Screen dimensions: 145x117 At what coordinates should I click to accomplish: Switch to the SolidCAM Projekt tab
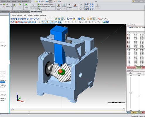[x=24, y=11]
